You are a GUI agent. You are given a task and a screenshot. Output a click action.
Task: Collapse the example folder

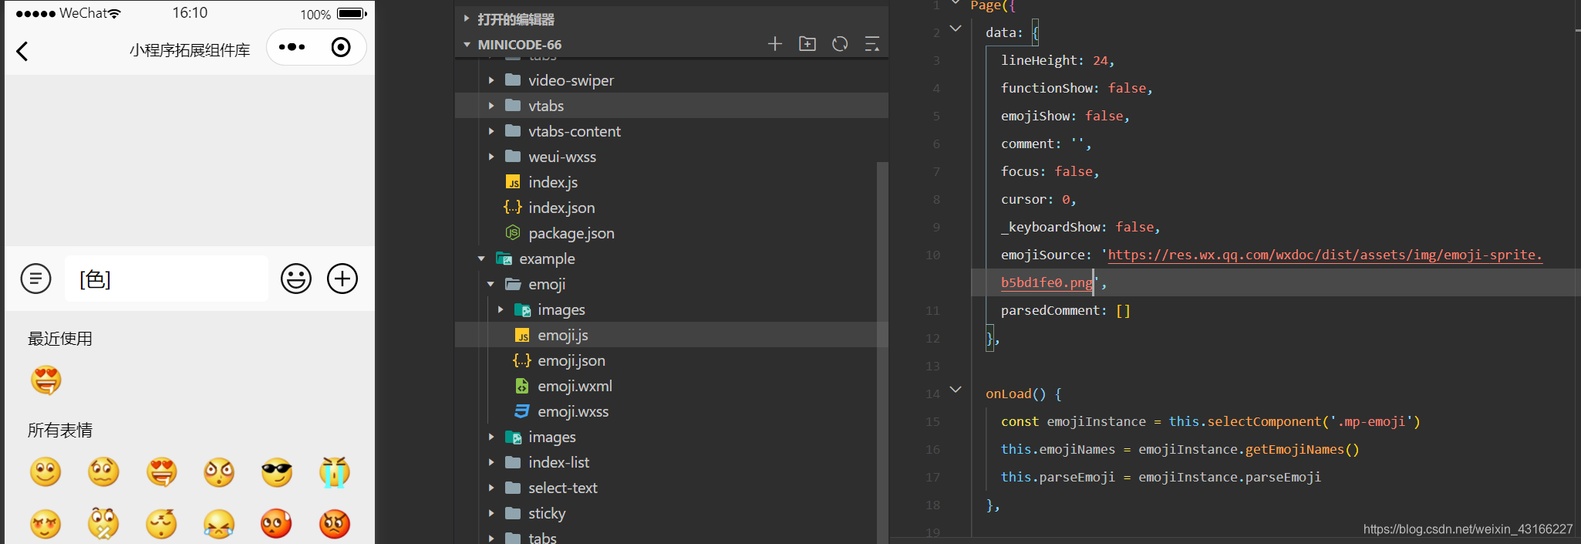tap(482, 258)
